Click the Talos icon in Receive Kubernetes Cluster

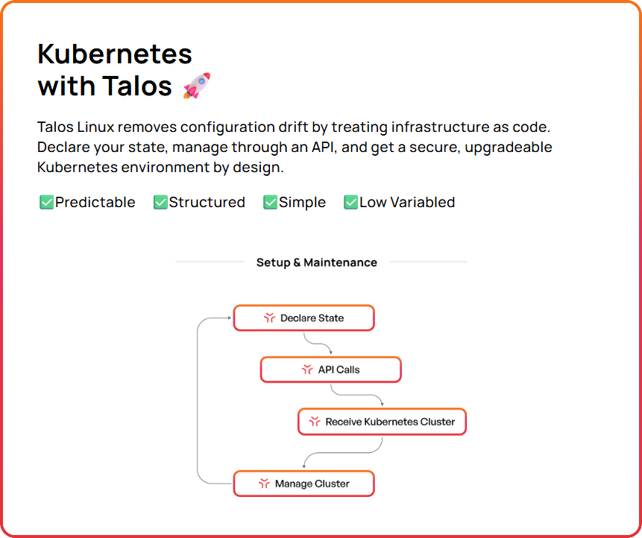[x=314, y=422]
